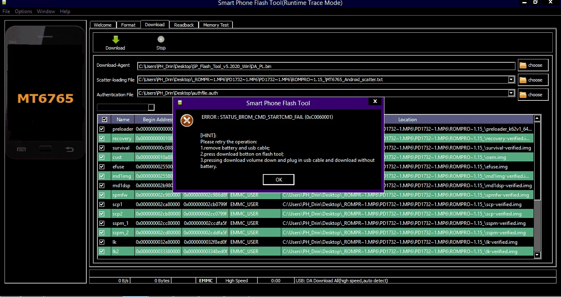Image resolution: width=561 pixels, height=297 pixels.
Task: Click EMMC in the status bar
Action: 206,281
